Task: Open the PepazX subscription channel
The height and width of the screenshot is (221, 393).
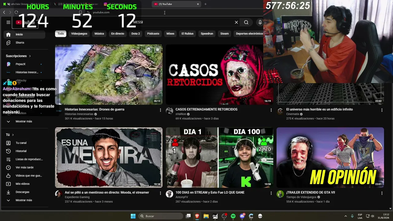Action: tap(25, 64)
